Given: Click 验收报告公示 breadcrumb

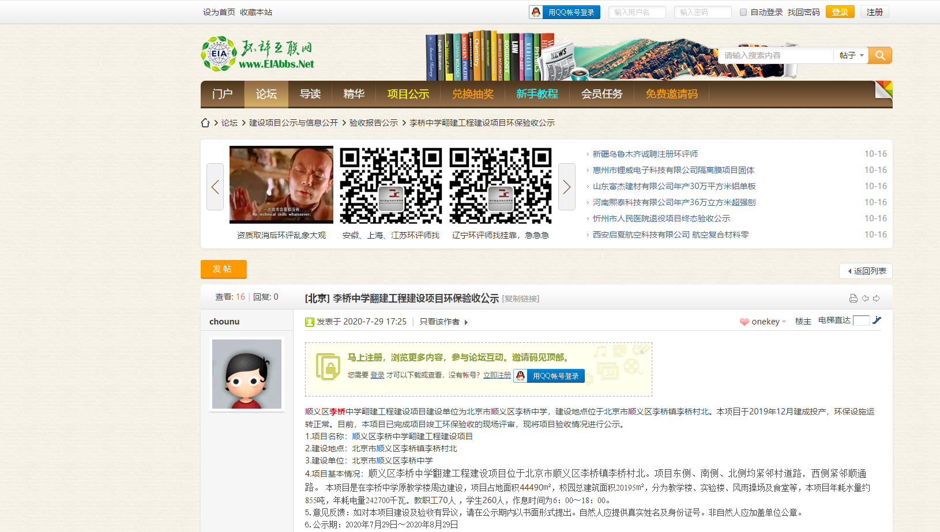Looking at the screenshot, I should point(374,123).
